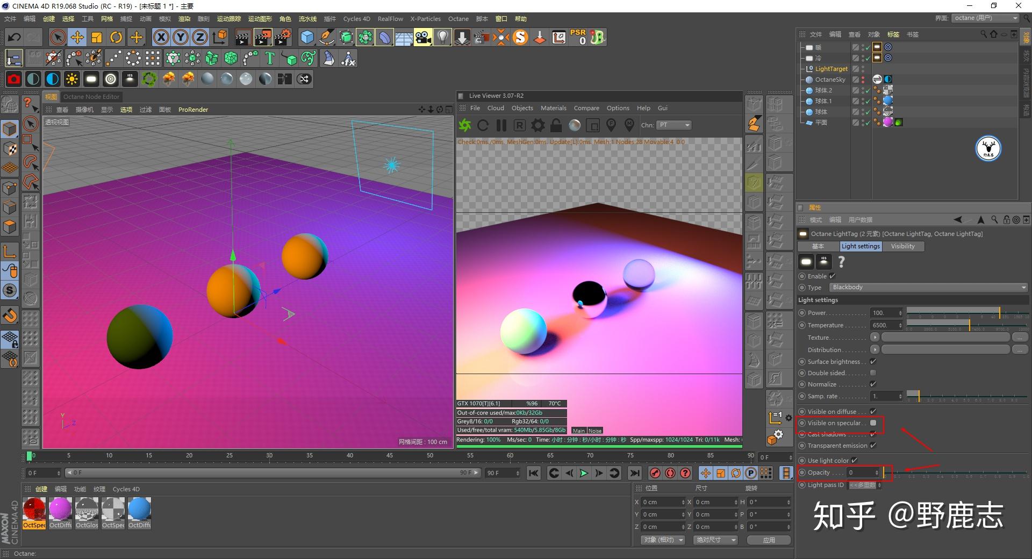Select the Move tool in top toolbar
This screenshot has width=1032, height=559.
coord(77,37)
